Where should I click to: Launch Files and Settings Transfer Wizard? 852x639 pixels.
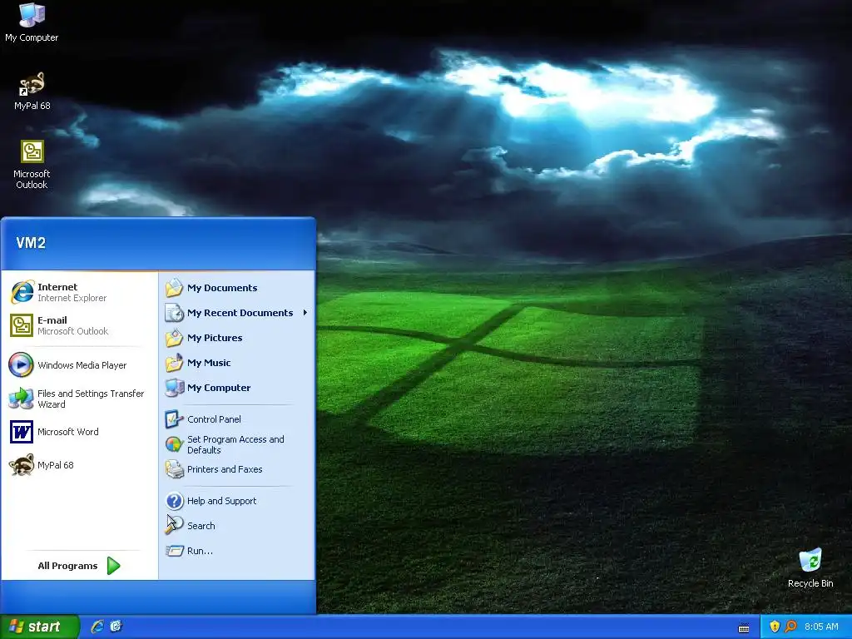[79, 399]
